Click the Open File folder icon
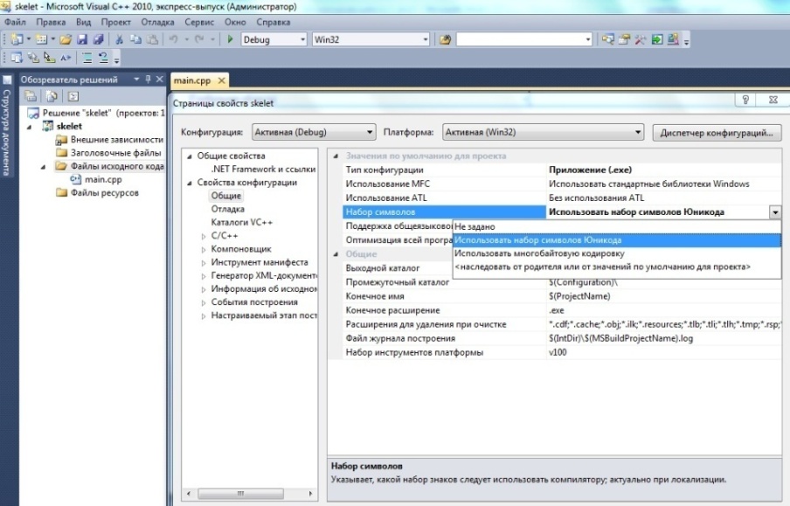The image size is (790, 506). 66,39
